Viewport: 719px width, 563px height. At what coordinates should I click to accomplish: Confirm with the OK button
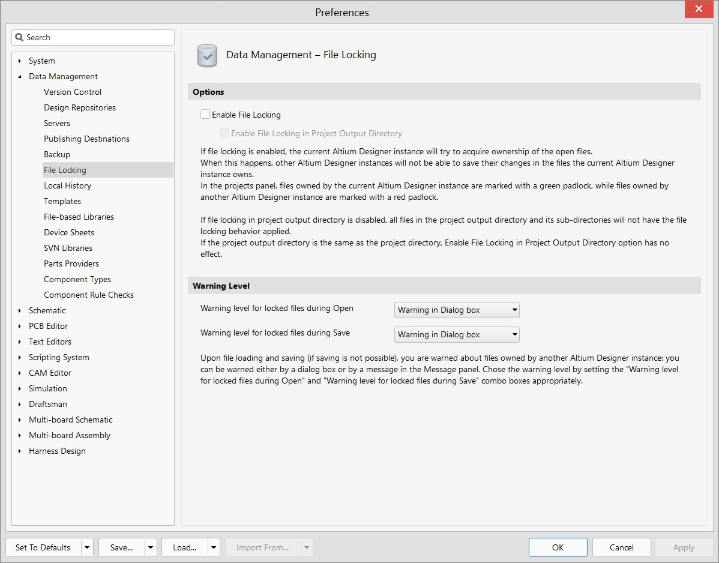point(558,547)
